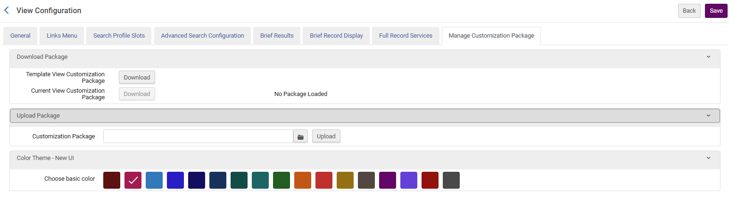Collapse the Color Theme - New UI chevron
Image resolution: width=729 pixels, height=200 pixels.
pos(708,158)
